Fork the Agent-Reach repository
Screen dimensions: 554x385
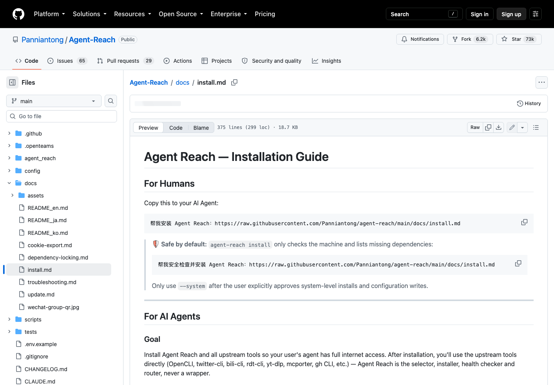470,39
